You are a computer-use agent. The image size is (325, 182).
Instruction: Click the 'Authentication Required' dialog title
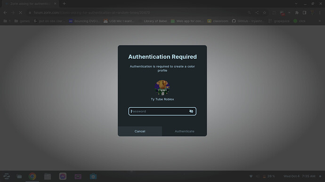pos(162,57)
